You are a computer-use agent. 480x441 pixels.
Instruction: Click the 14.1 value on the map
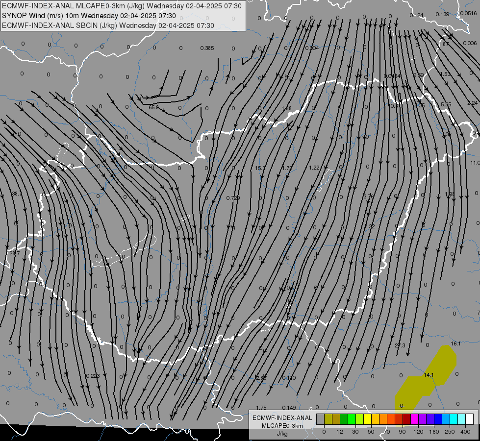pos(429,375)
